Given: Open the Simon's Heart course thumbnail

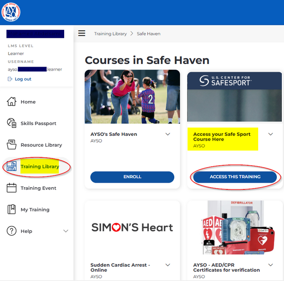Looking at the screenshot, I should (x=132, y=227).
